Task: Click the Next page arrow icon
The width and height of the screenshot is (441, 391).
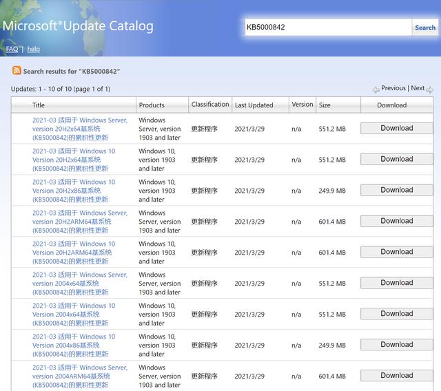Action: tap(430, 89)
